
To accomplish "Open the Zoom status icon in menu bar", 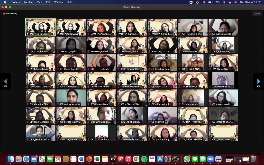I will pyautogui.click(x=191, y=2).
